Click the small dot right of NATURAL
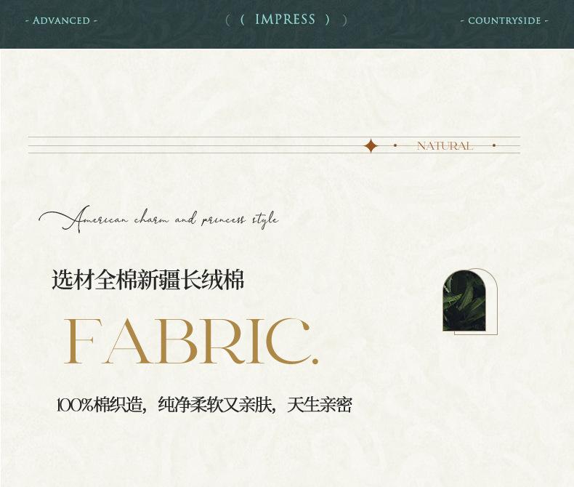This screenshot has height=487, width=574. (x=494, y=145)
